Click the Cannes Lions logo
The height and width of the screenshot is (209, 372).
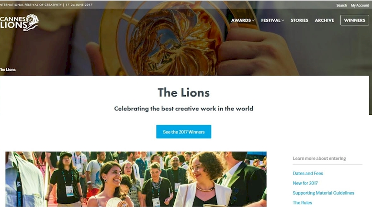pyautogui.click(x=19, y=22)
